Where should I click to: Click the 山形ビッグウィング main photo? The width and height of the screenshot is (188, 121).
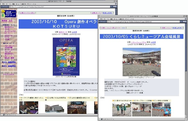coord(142,62)
